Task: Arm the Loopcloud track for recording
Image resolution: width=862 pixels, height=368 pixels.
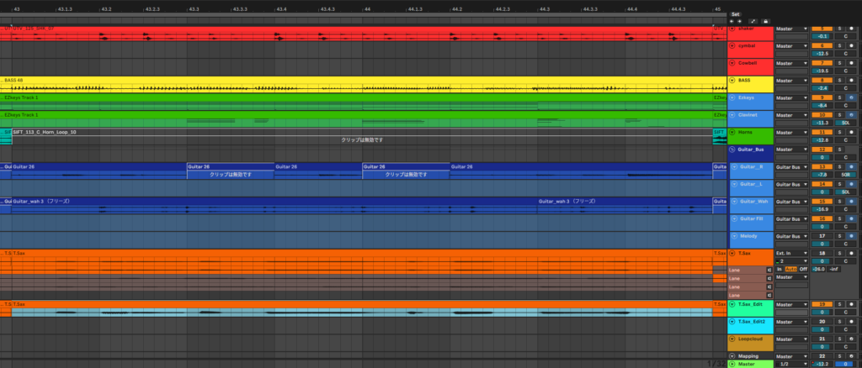Action: 851,339
